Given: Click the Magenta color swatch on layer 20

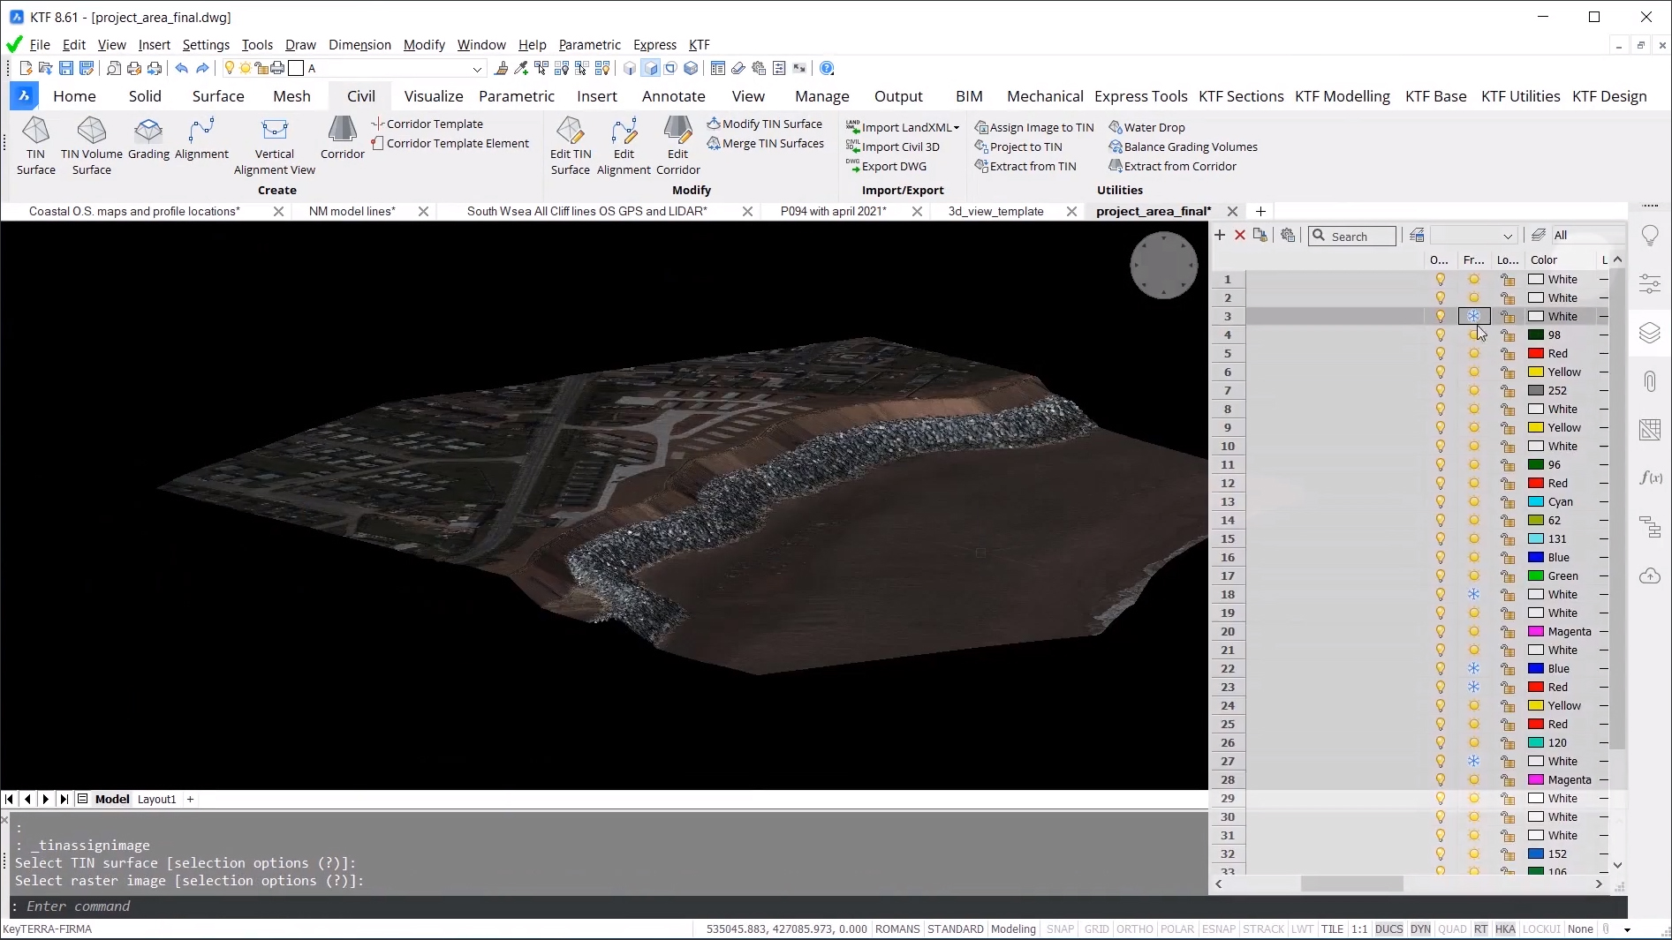Looking at the screenshot, I should [x=1536, y=631].
